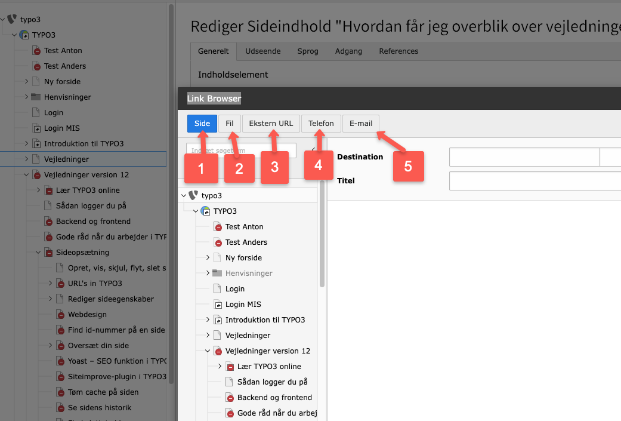Click the page icon for Test Anton in Link Browser
621x421 pixels.
click(x=217, y=227)
